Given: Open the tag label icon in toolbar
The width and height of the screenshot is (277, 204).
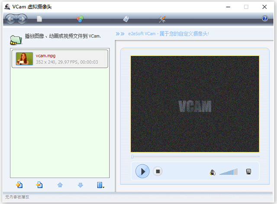Looking at the screenshot, I should (x=126, y=19).
